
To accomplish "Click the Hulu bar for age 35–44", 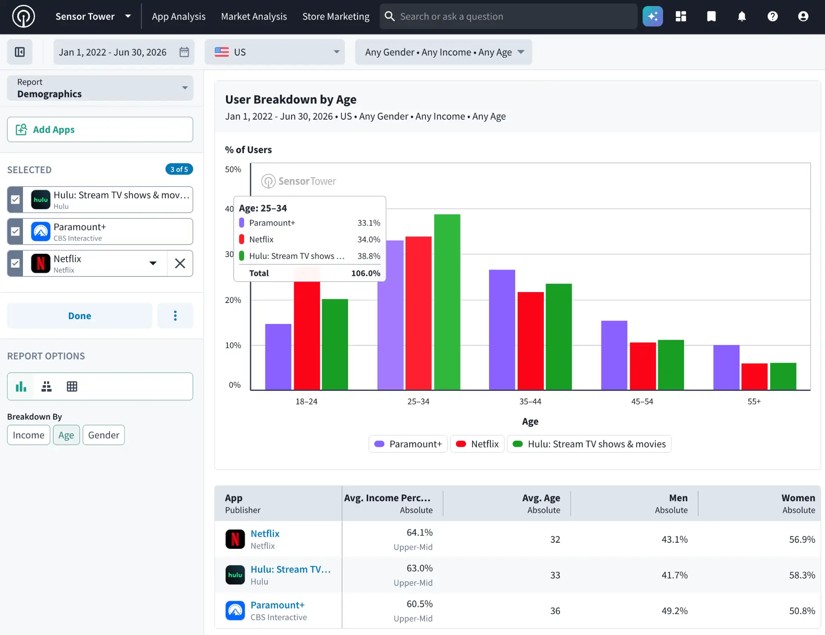I will pos(559,336).
